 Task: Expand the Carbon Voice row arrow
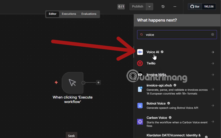point(213,121)
